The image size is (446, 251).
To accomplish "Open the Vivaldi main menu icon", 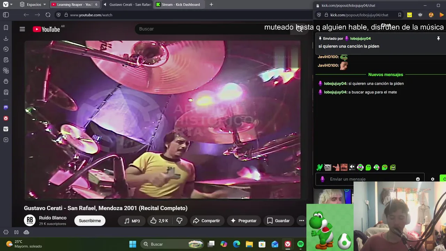I will click(6, 5).
